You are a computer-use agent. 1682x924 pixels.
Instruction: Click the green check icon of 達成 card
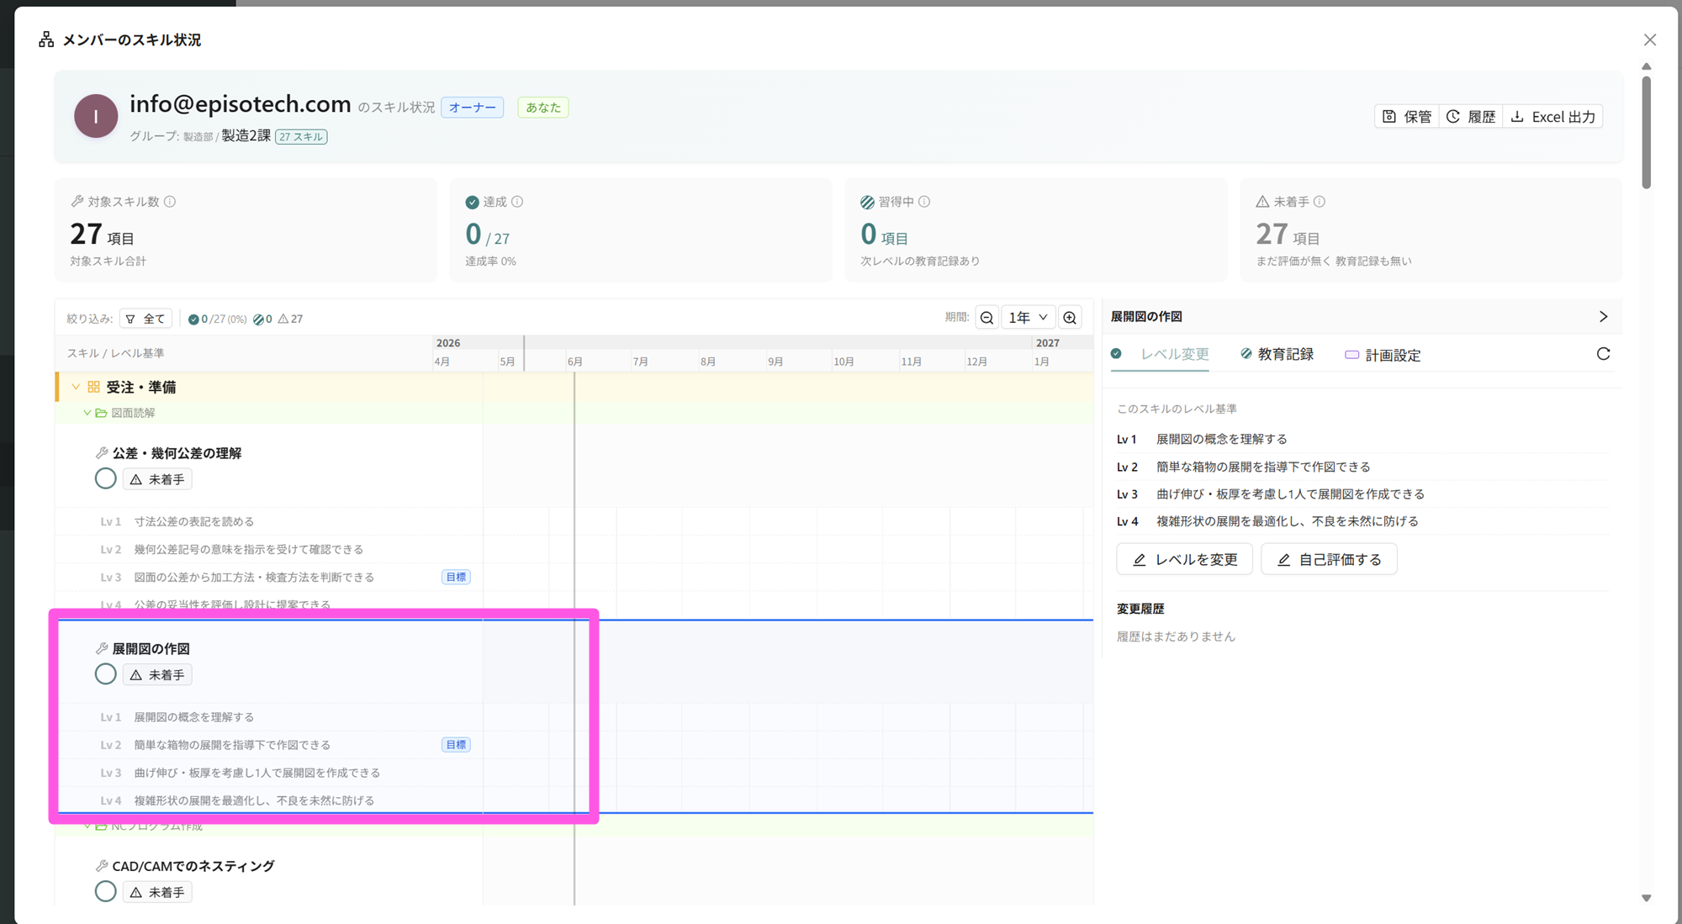point(473,202)
